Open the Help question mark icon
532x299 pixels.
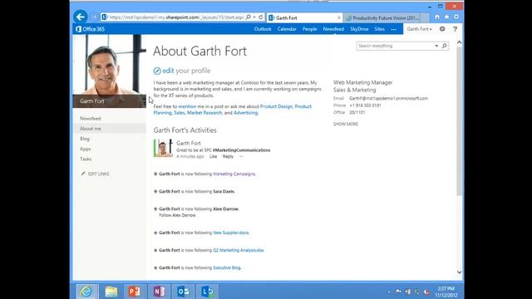[x=455, y=29]
